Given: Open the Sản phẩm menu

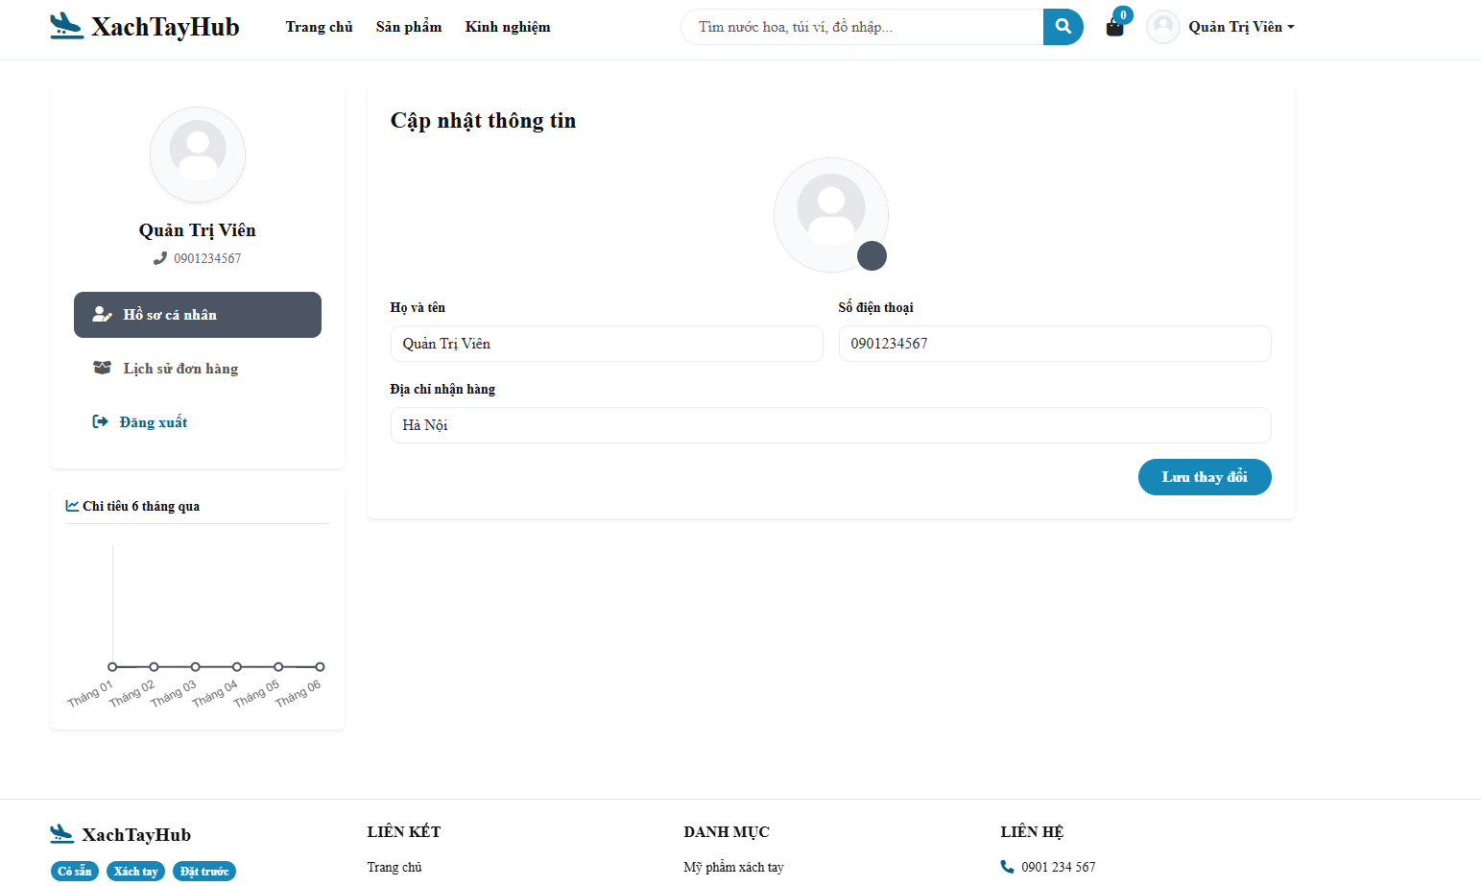Looking at the screenshot, I should click(x=409, y=27).
